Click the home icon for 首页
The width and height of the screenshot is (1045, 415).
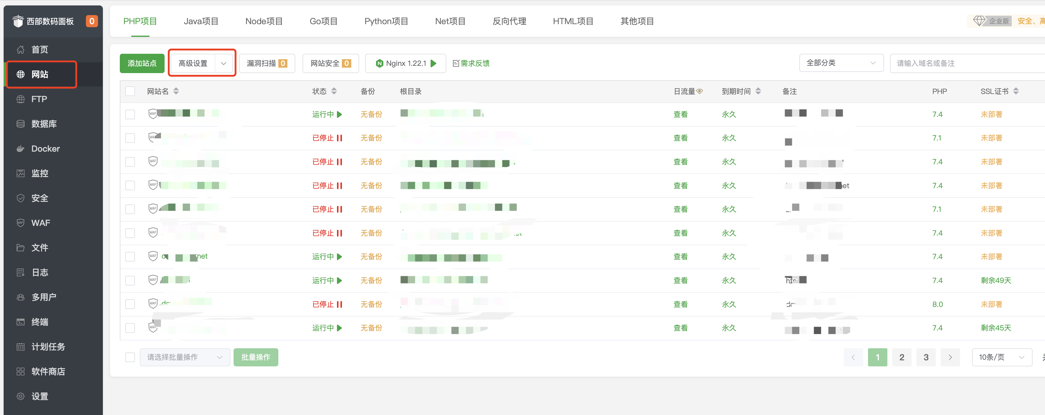click(x=20, y=50)
